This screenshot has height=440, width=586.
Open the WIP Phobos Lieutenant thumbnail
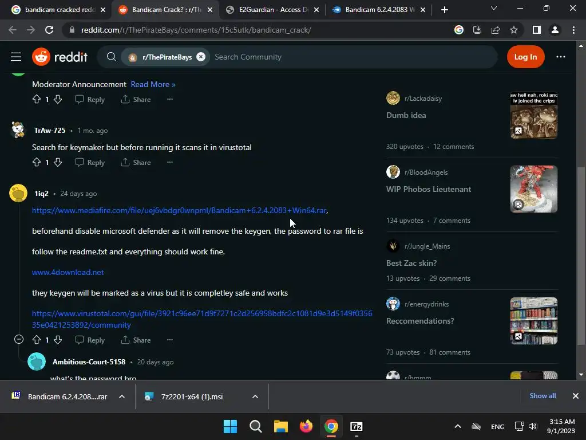(x=534, y=189)
